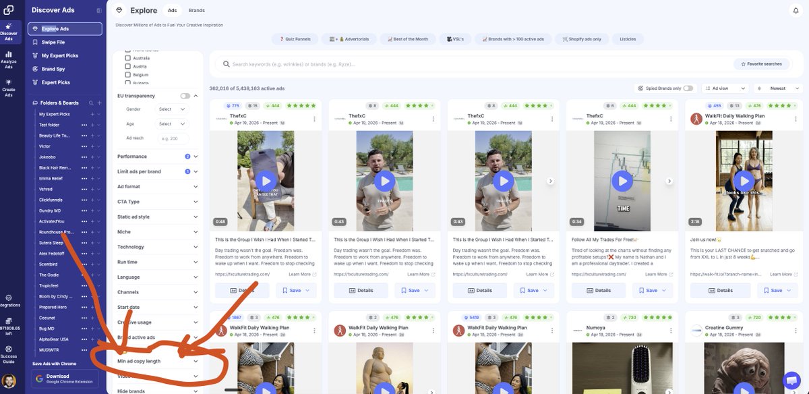Click plus icon beside Jokeobo folder
This screenshot has height=394, width=809.
[94, 157]
